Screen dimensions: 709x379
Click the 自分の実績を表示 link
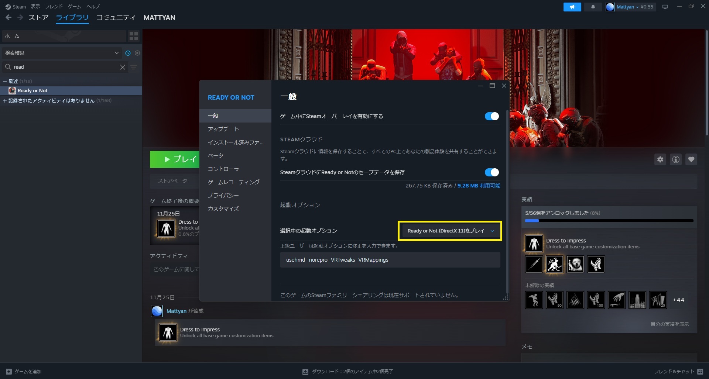pyautogui.click(x=669, y=324)
